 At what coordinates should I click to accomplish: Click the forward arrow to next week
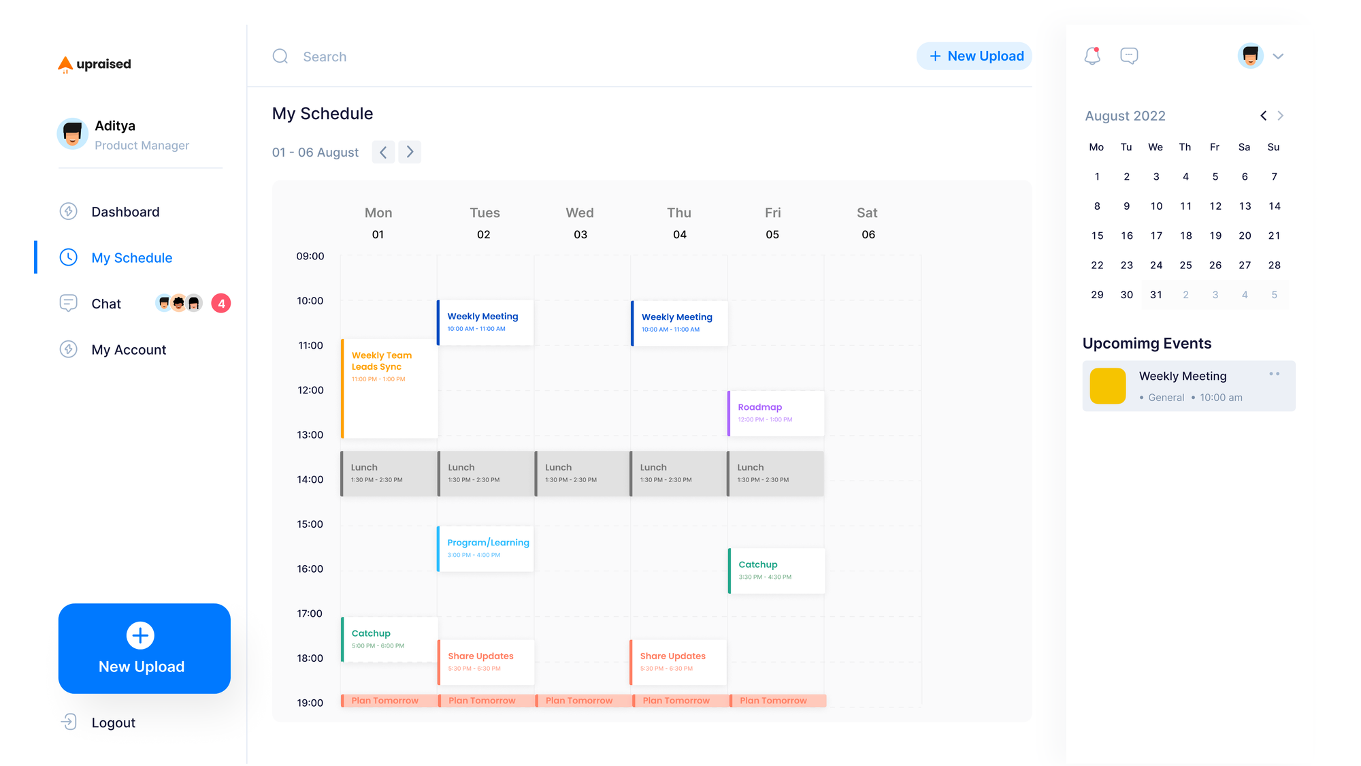point(410,152)
